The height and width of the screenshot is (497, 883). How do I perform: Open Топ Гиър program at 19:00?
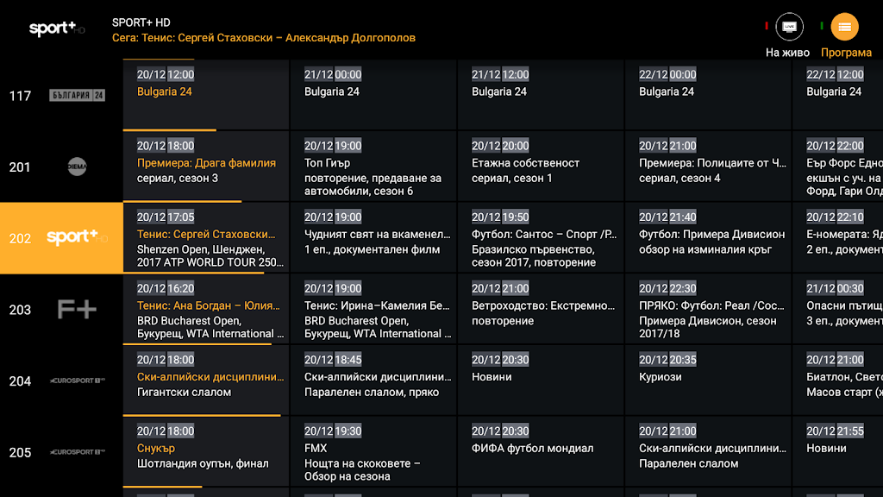(373, 168)
